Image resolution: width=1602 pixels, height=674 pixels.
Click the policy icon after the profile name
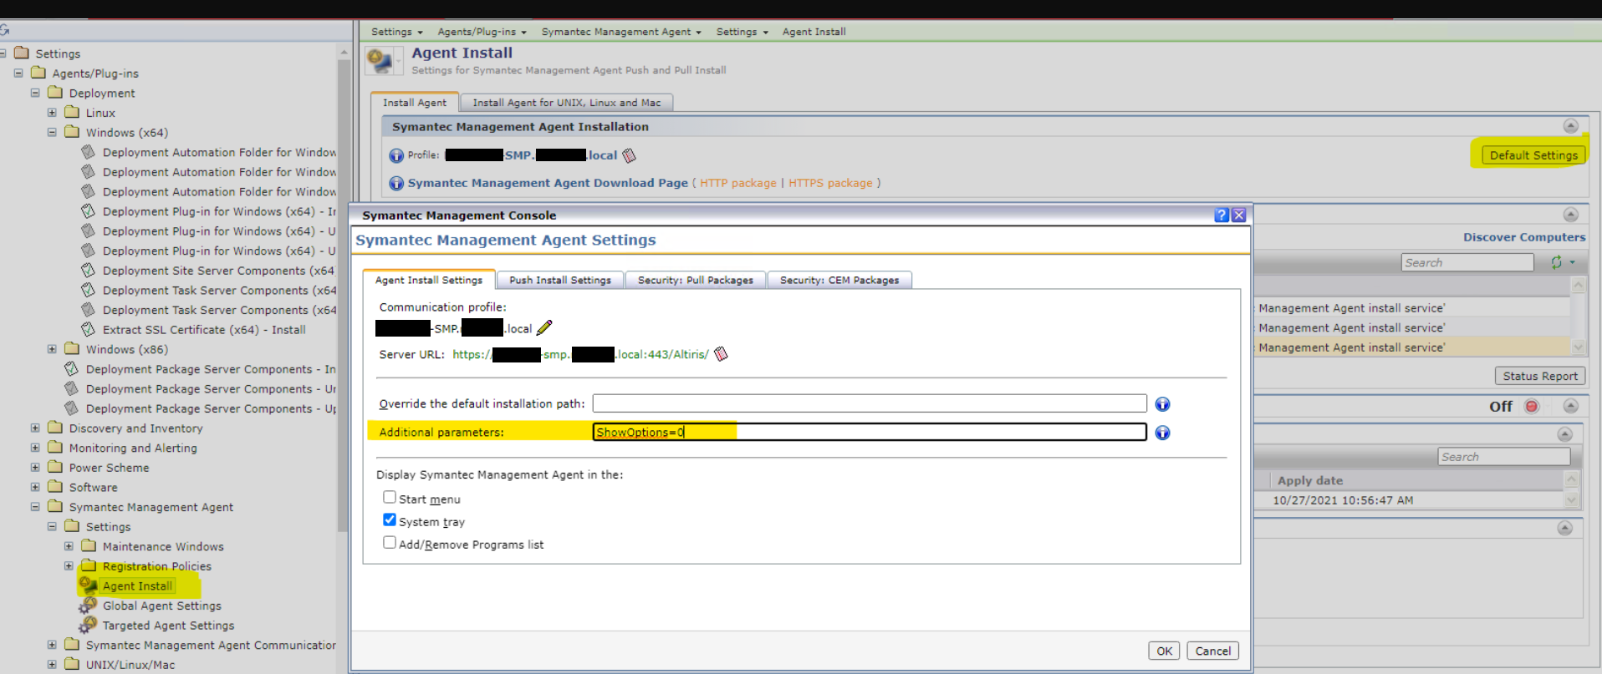click(630, 155)
